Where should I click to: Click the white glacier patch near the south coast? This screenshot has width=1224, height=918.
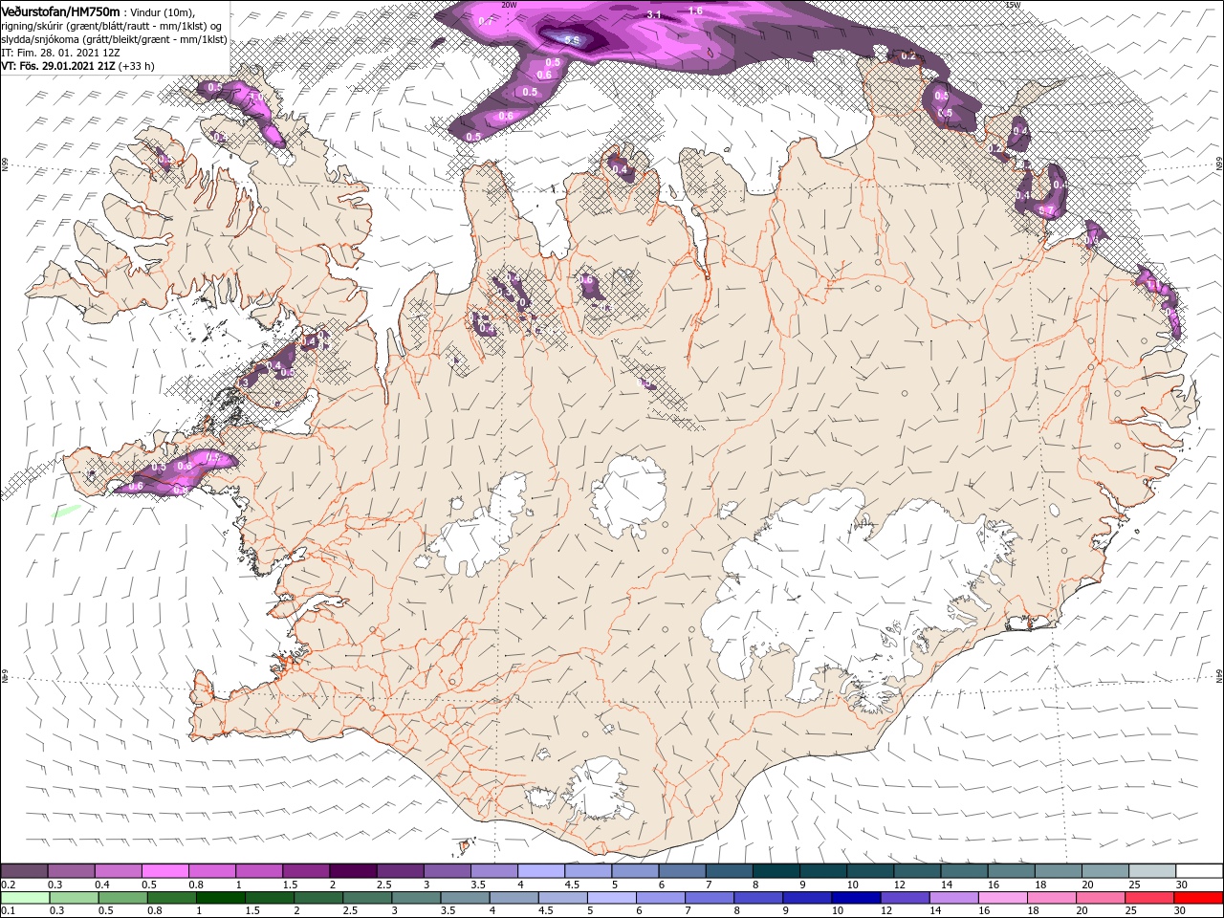pyautogui.click(x=598, y=787)
